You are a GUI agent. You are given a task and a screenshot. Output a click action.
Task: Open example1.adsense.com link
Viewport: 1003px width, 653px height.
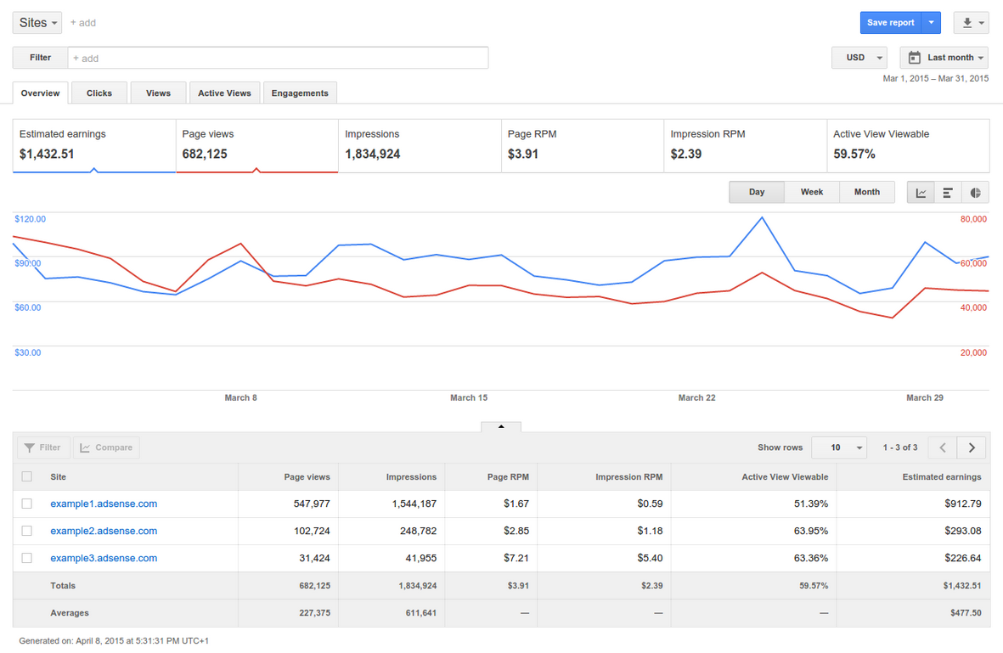click(104, 504)
